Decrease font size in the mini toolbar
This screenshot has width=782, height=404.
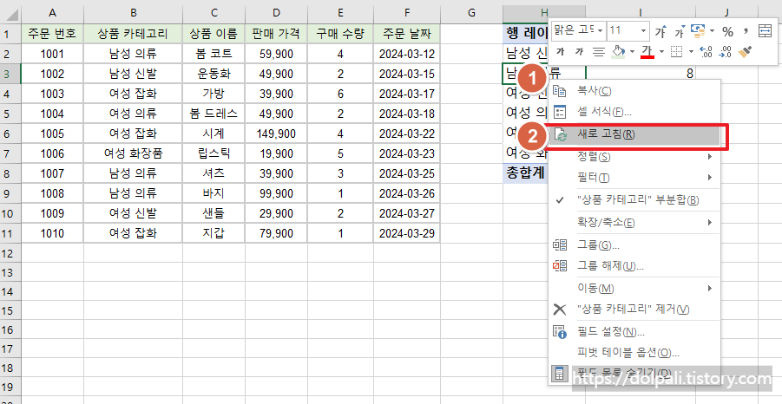tap(680, 32)
